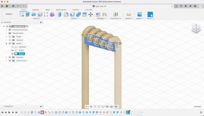Click the Redo arrow
Image resolution: width=204 pixels, height=116 pixels.
[x=23, y=6]
